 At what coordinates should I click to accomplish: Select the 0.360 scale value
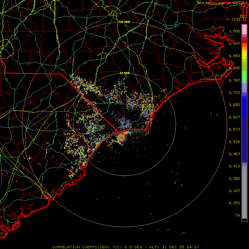coord(234,179)
